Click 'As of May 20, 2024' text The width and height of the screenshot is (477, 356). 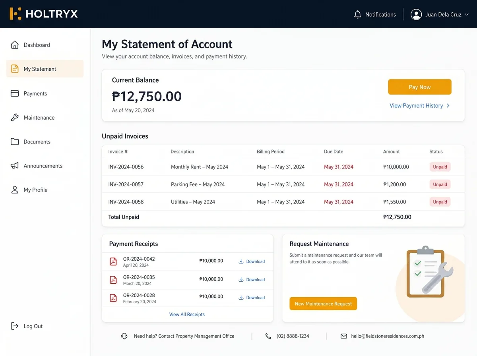click(x=133, y=110)
